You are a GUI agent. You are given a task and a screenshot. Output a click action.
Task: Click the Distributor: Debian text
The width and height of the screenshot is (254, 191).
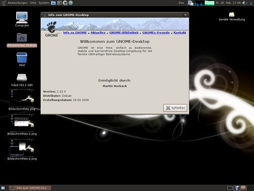[57, 96]
